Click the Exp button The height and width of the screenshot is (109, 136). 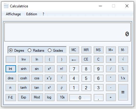[x=24, y=97]
